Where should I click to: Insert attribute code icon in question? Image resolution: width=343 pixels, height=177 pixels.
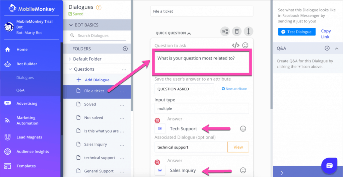click(x=235, y=46)
